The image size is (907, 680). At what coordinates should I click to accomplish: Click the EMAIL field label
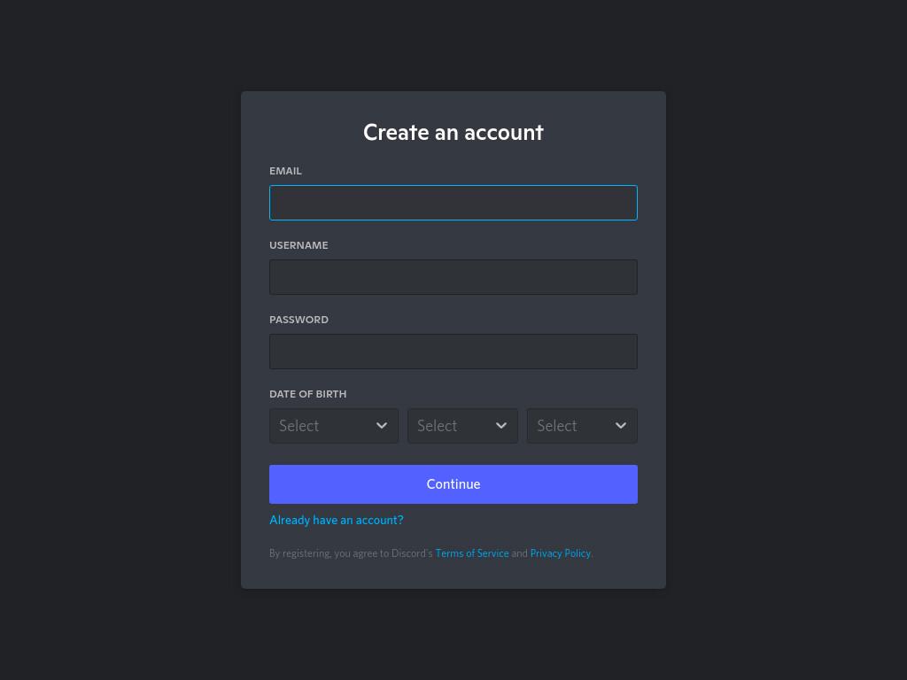(x=285, y=171)
